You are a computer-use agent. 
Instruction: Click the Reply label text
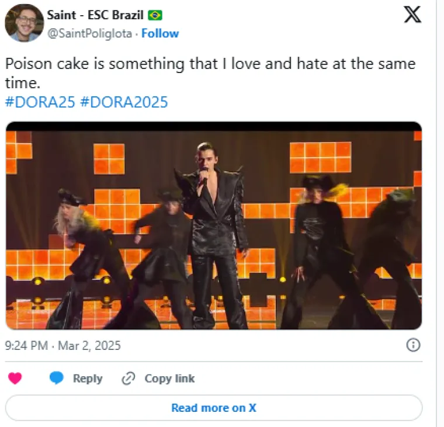tap(88, 379)
